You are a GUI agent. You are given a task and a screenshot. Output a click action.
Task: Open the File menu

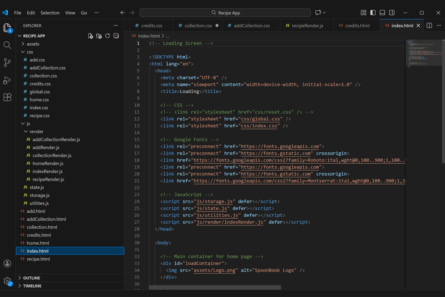(x=18, y=13)
